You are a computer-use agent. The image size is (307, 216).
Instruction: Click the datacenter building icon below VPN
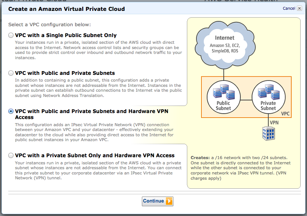(269, 134)
